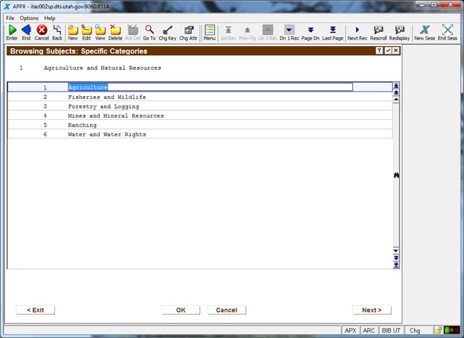This screenshot has width=464, height=338.
Task: Click the checkmark icon in panel title bar
Action: (388, 51)
